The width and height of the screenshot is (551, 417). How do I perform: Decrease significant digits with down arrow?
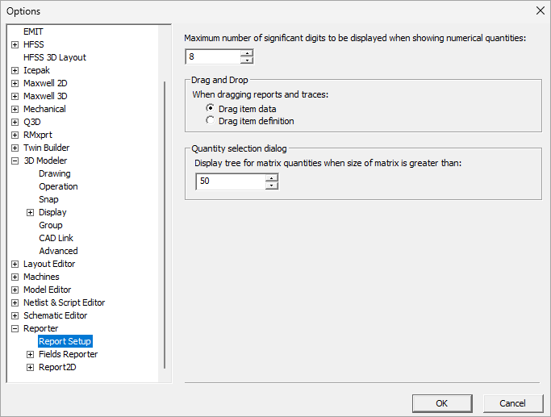coord(247,60)
